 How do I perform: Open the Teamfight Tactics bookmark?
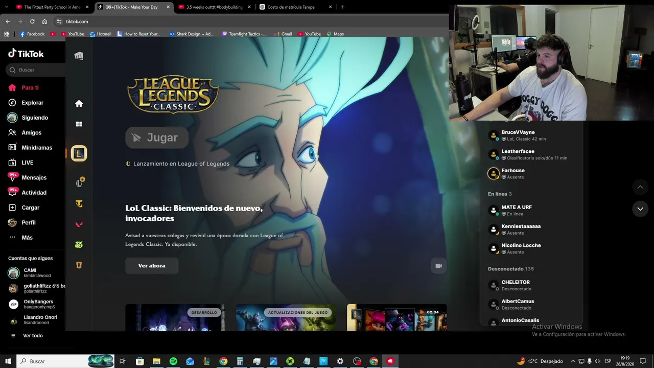tap(244, 34)
